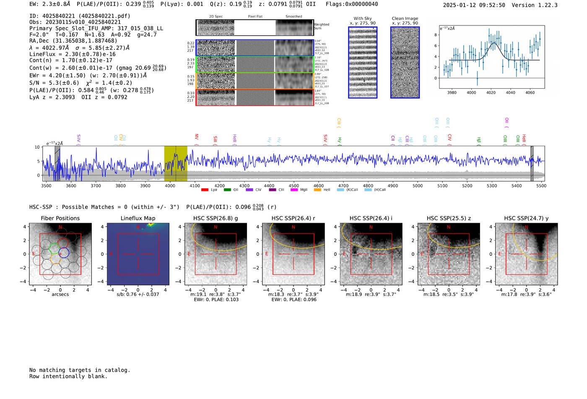Click the red CIV marker near 5100

tap(449, 139)
